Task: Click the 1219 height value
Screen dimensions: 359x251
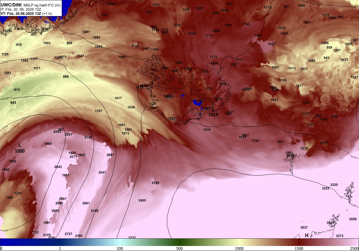Action: click(304, 148)
